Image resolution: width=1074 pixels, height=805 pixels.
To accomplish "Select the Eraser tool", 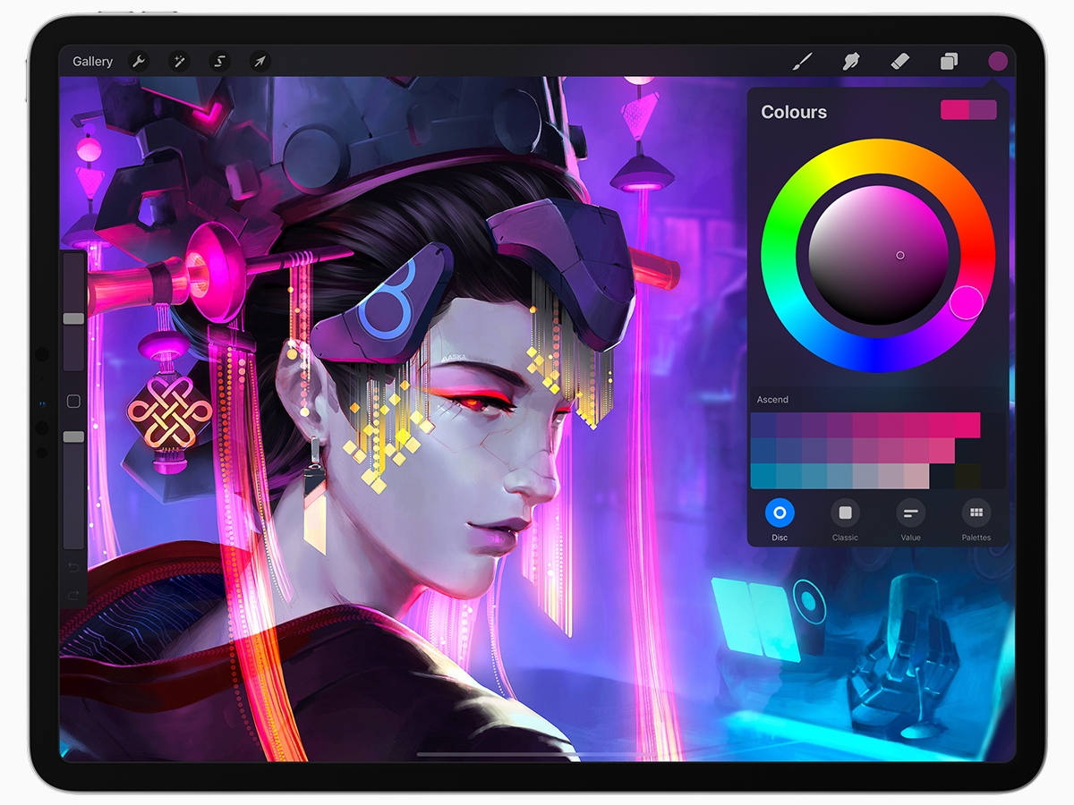I will click(900, 62).
